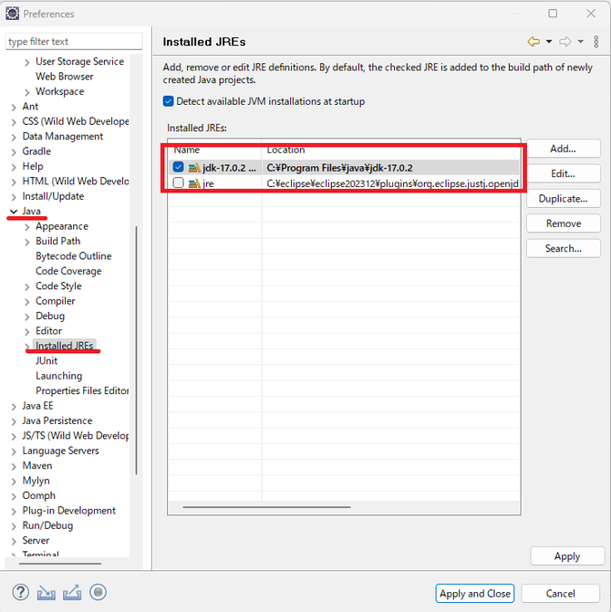Expand the Server tree node

[x=14, y=542]
